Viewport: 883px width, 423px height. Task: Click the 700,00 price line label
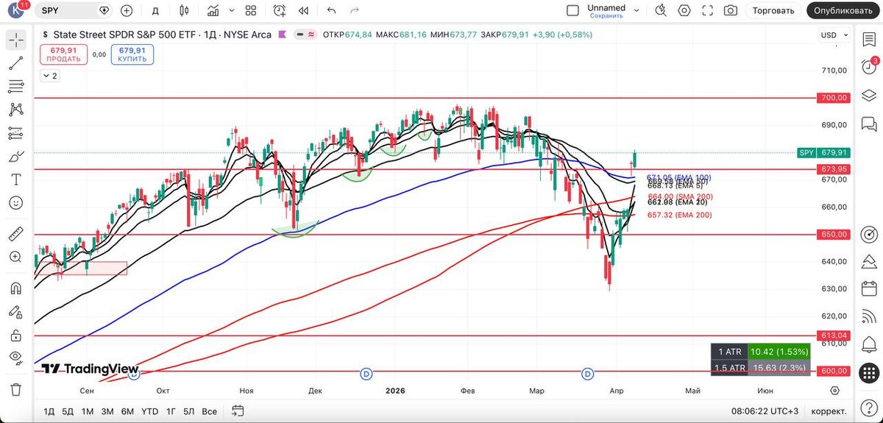pyautogui.click(x=834, y=97)
